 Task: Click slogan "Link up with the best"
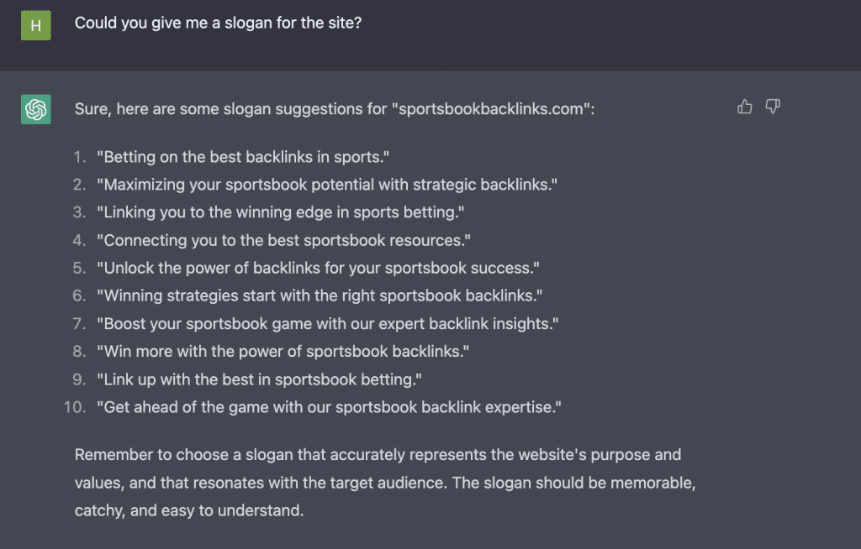(x=259, y=379)
